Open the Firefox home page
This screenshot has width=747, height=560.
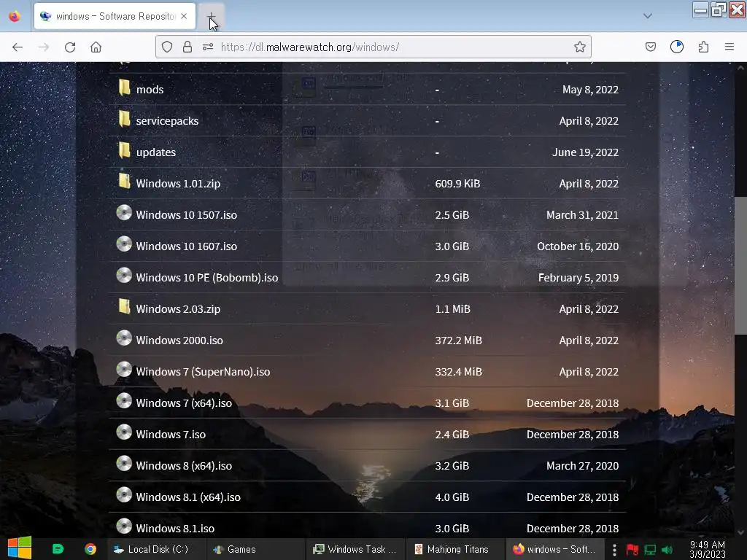click(96, 47)
